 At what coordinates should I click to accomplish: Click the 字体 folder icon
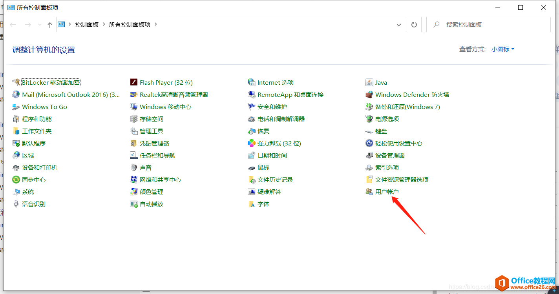(252, 204)
